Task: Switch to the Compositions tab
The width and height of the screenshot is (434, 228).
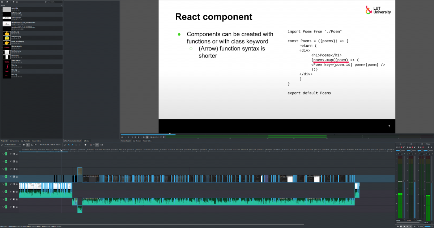Action: click(x=14, y=140)
